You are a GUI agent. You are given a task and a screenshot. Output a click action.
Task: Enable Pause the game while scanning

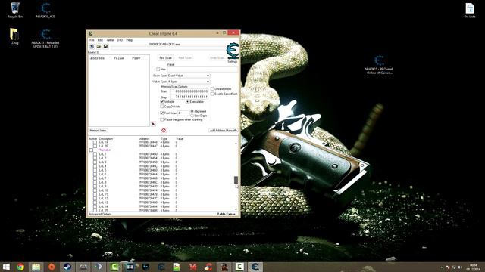(162, 119)
